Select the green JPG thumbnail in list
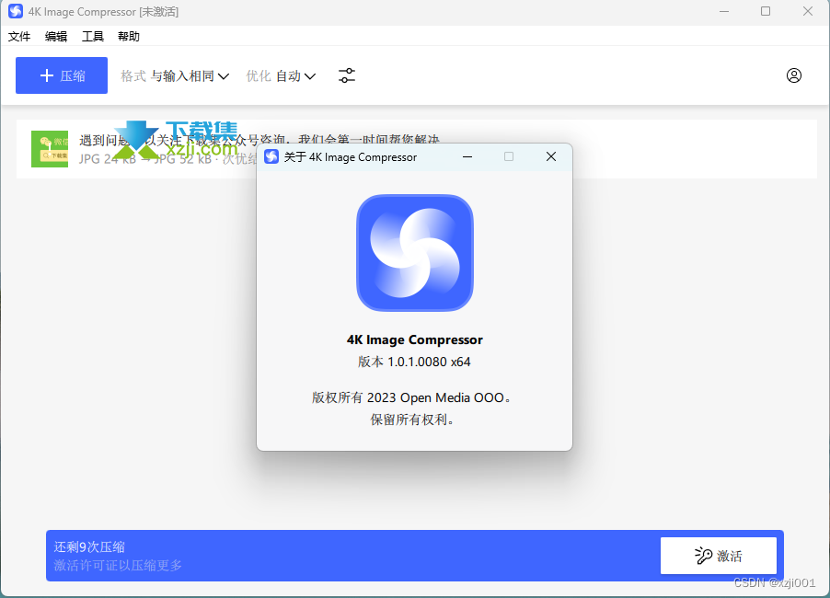Viewport: 830px width, 598px height. [x=50, y=149]
